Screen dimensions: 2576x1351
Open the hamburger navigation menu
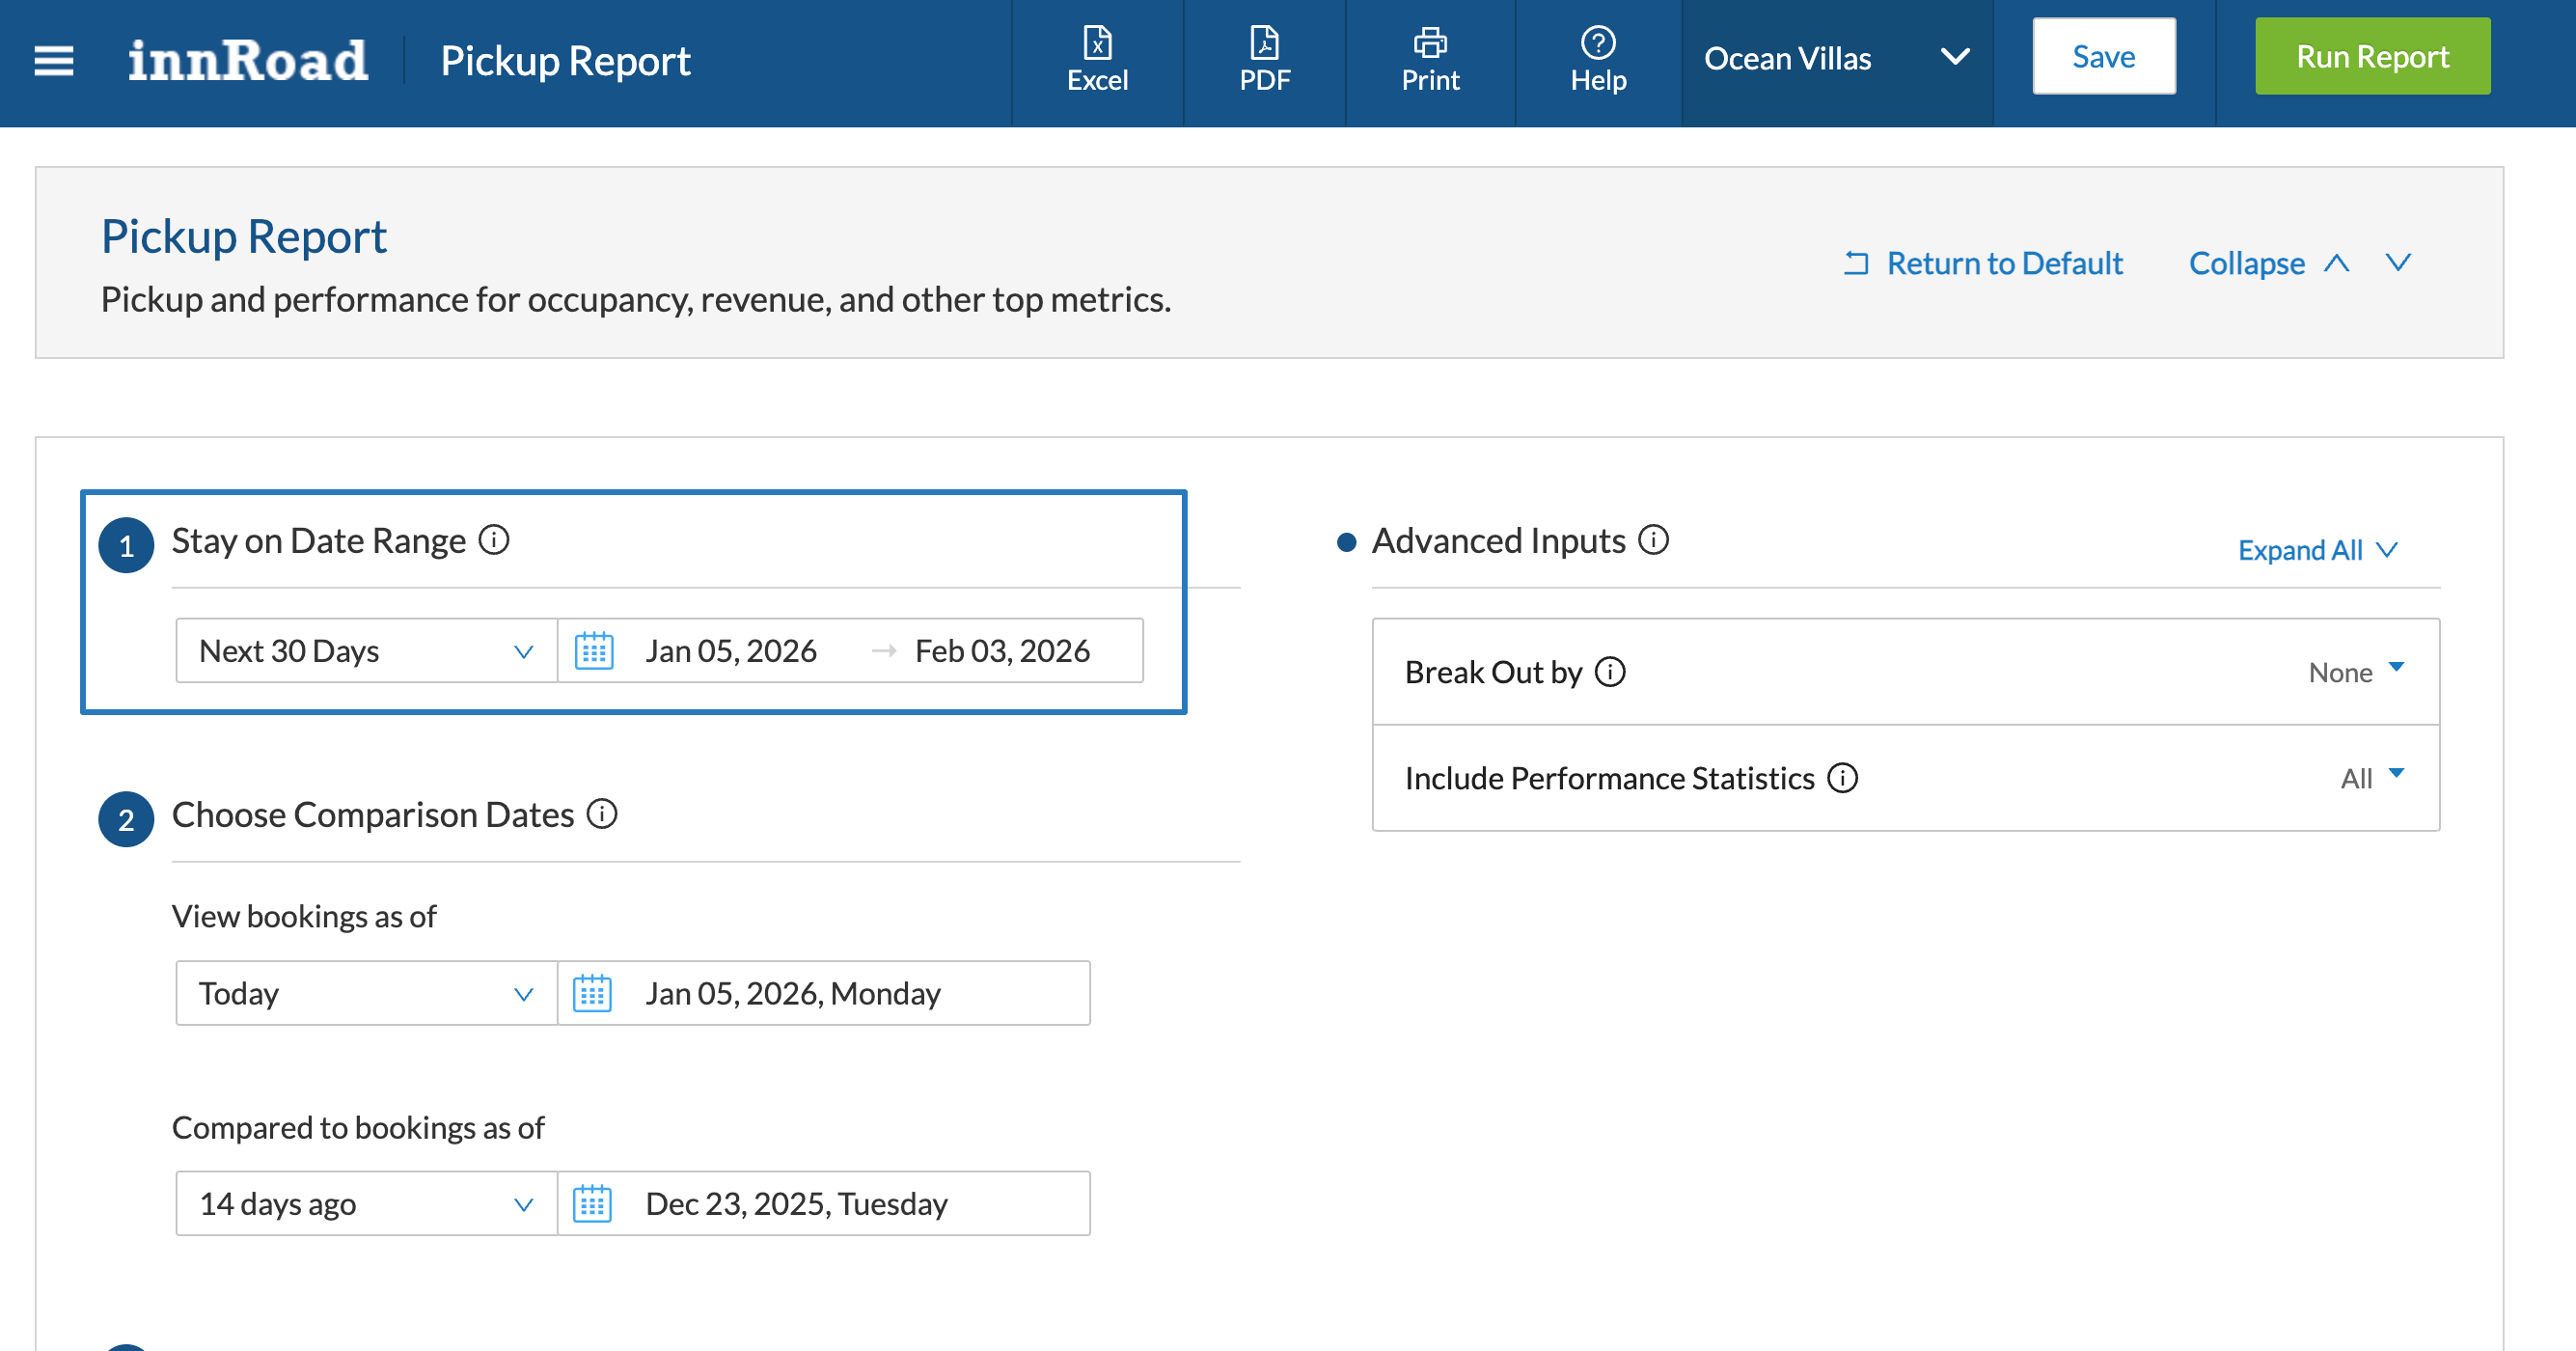[x=53, y=60]
